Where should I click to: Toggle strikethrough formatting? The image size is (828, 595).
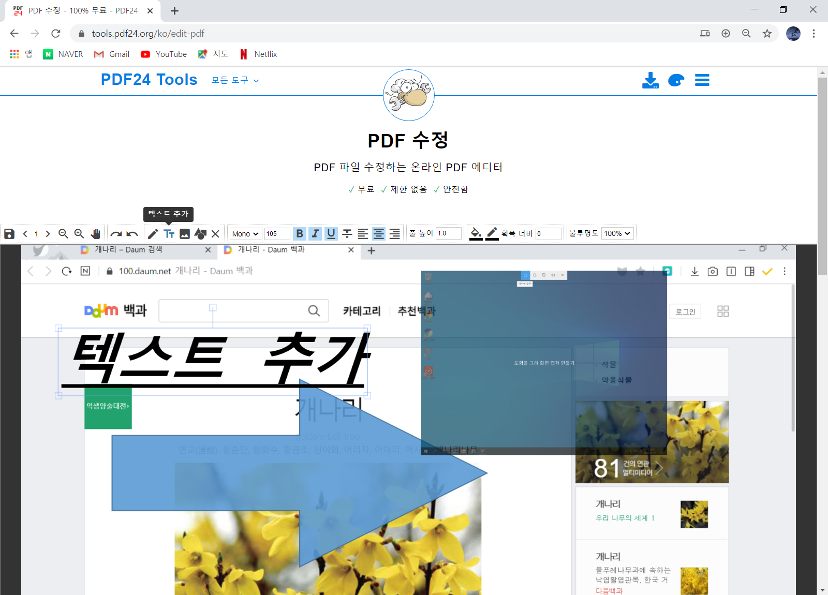[347, 234]
